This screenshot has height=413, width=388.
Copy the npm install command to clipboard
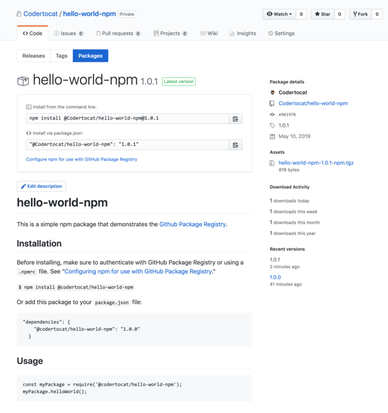point(236,119)
